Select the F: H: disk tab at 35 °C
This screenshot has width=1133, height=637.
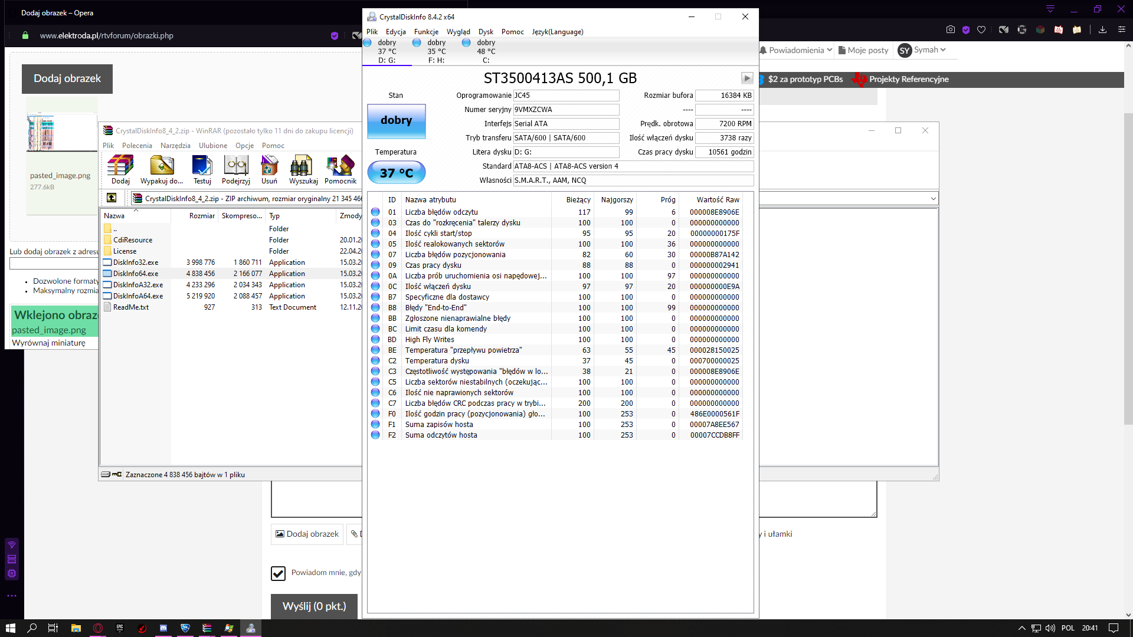coord(436,51)
